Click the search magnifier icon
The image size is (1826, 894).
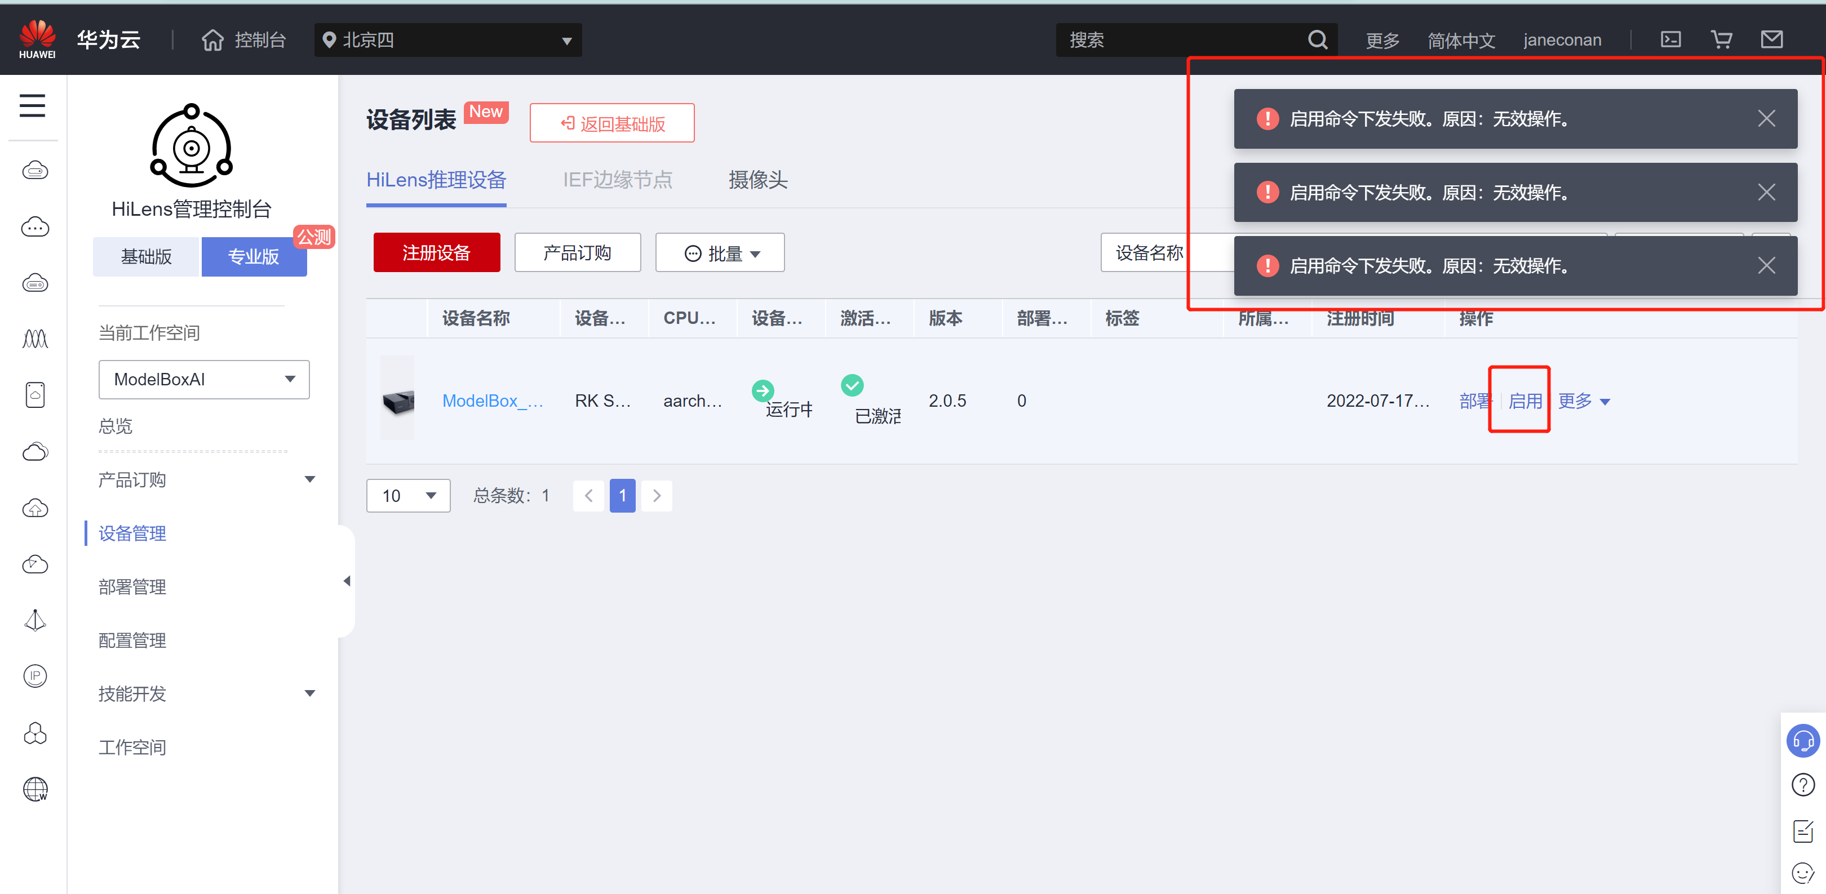[x=1317, y=39]
